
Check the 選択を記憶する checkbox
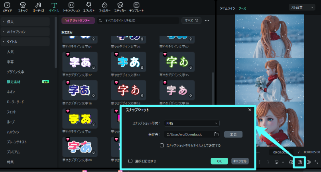pos(130,161)
